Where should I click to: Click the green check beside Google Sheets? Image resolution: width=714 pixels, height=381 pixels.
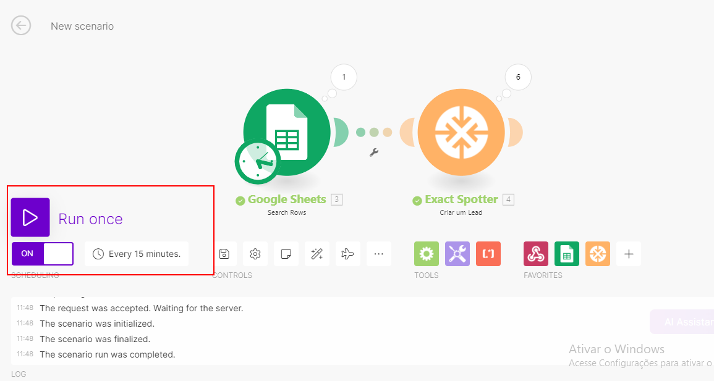(x=240, y=201)
